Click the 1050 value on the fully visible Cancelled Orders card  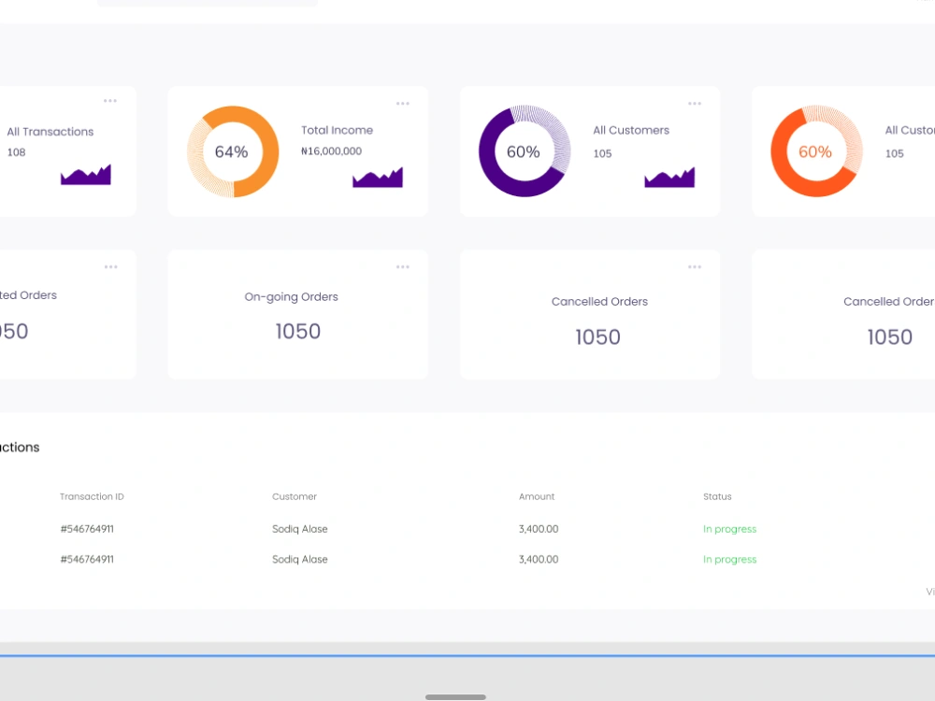tap(598, 337)
